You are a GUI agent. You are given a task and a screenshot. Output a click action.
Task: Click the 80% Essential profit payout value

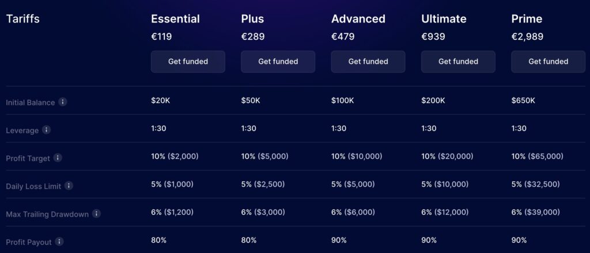[159, 240]
